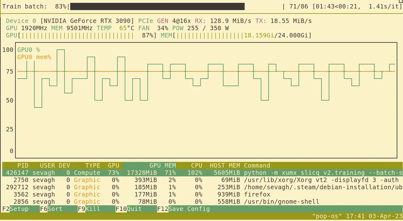The height and width of the screenshot is (221, 403).
Task: Click F9 Kill in bottom bar
Action: tap(93, 209)
